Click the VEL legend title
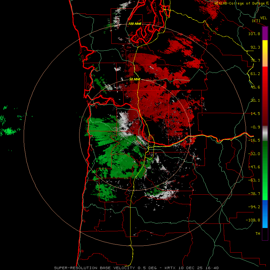Screen dimensions: 270x270 [263, 18]
